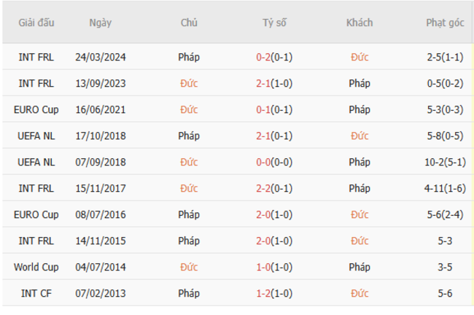Click the "Tỷ số" column header
The width and height of the screenshot is (474, 315).
click(274, 23)
